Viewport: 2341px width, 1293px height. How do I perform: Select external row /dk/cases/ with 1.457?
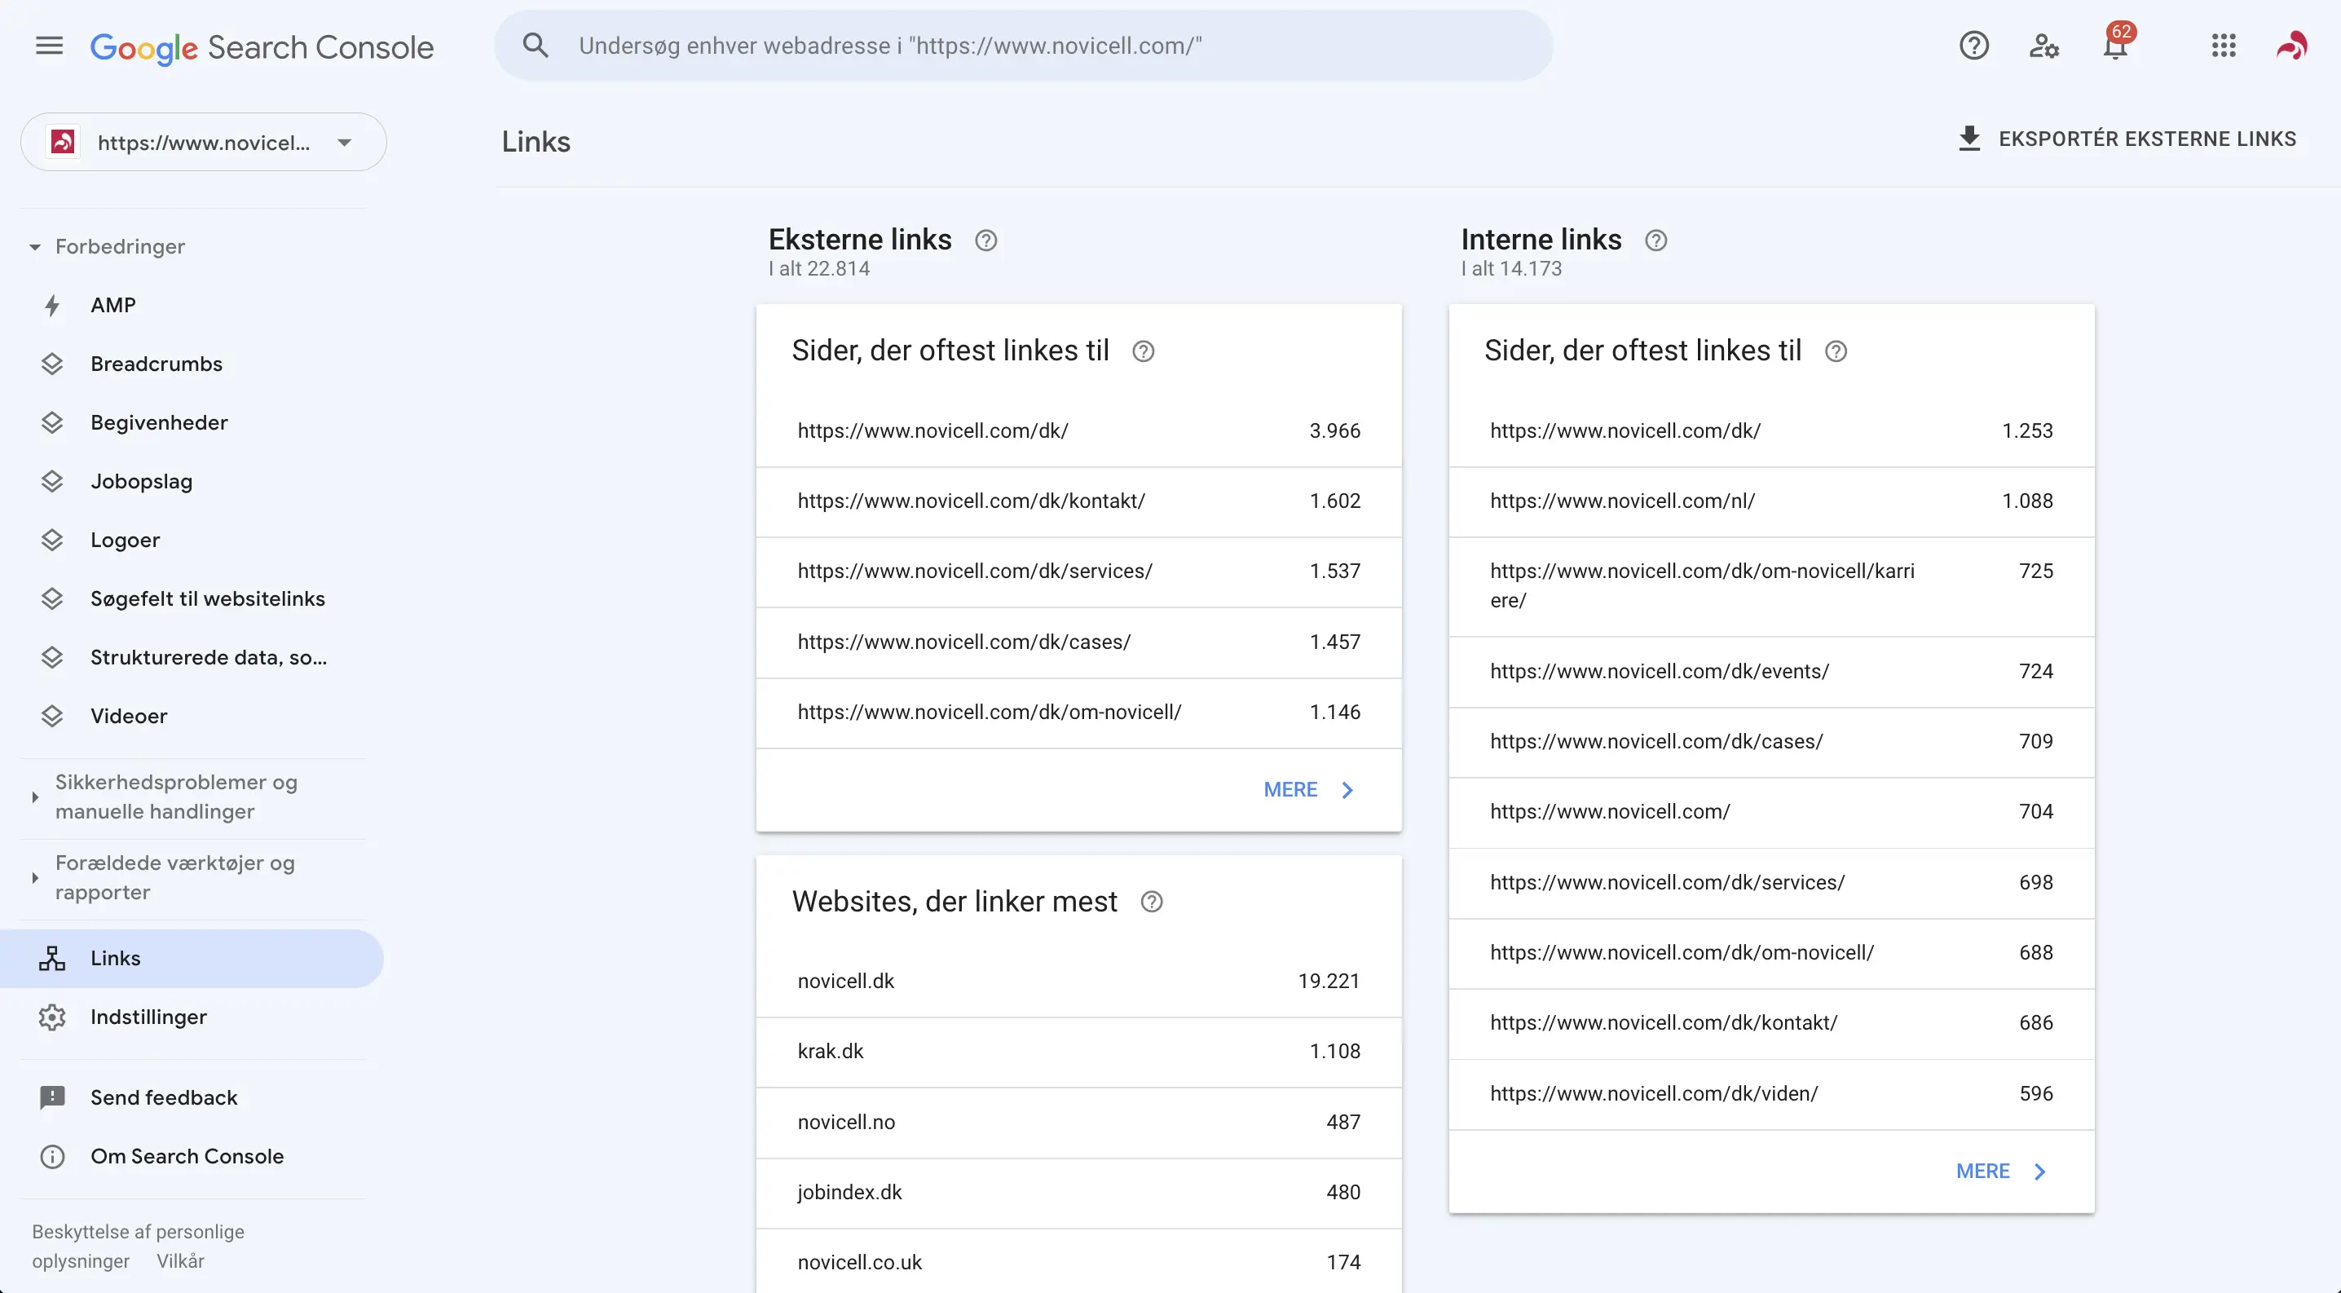1078,642
